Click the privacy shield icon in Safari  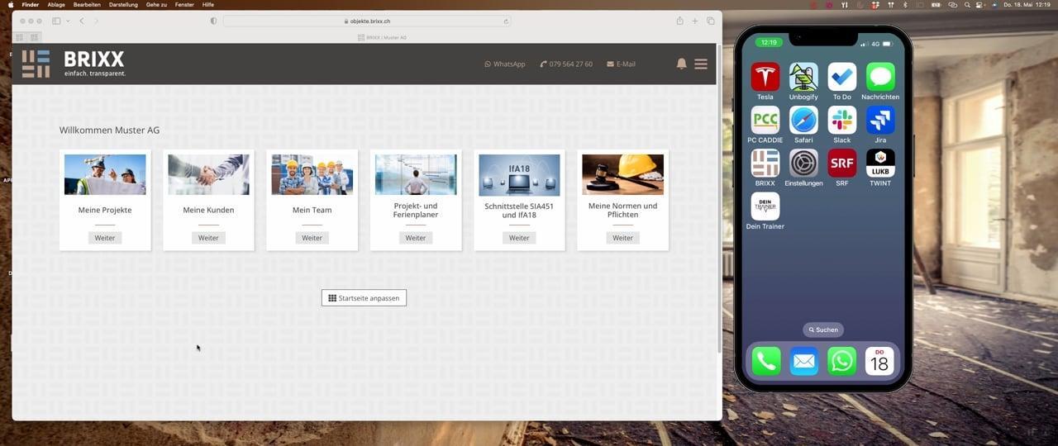tap(213, 21)
